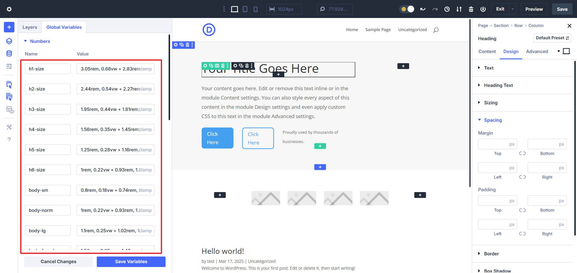
Task: Click the site search magnifier icon
Action: pyautogui.click(x=436, y=30)
